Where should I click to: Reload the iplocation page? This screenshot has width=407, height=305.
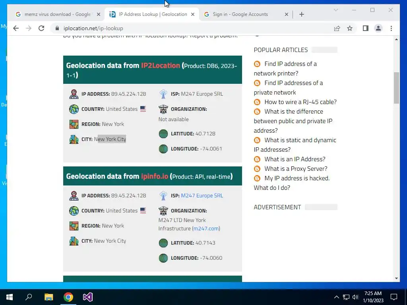(41, 28)
